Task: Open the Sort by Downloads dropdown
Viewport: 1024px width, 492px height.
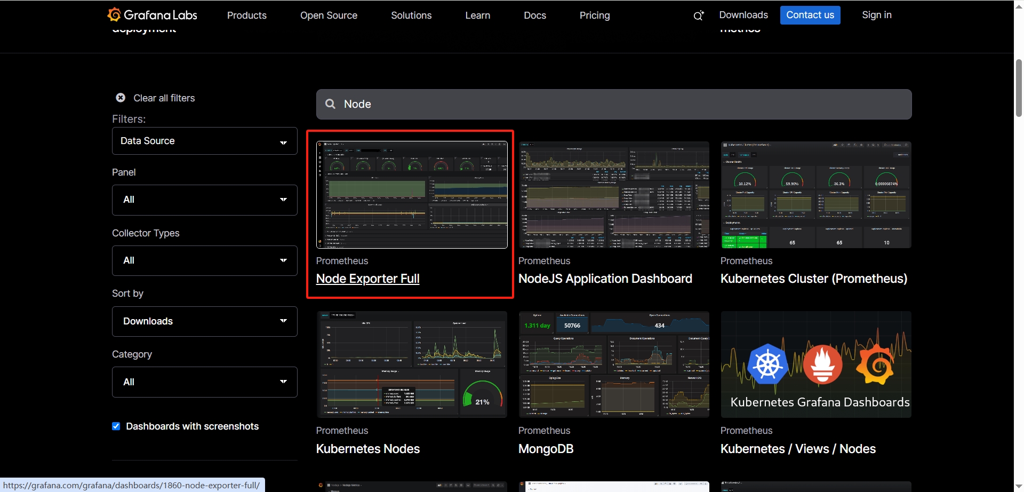Action: (x=204, y=321)
